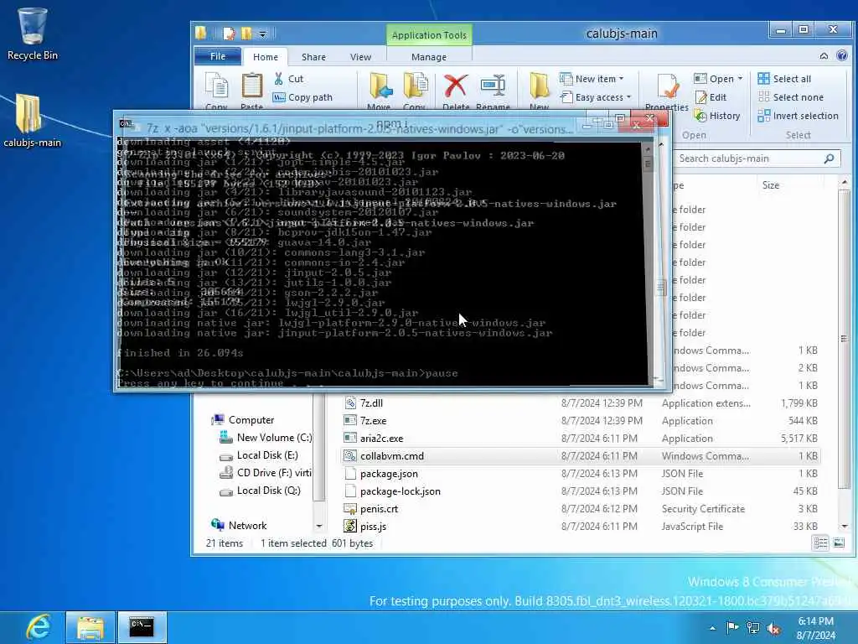Click the Copy to folder icon
The image size is (858, 644).
(x=416, y=86)
